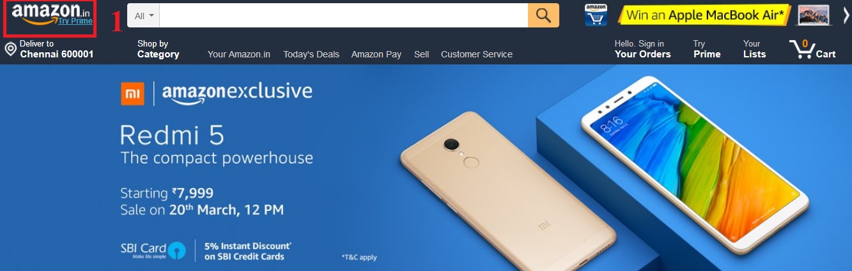Click the Amazon.in logo

(x=51, y=13)
